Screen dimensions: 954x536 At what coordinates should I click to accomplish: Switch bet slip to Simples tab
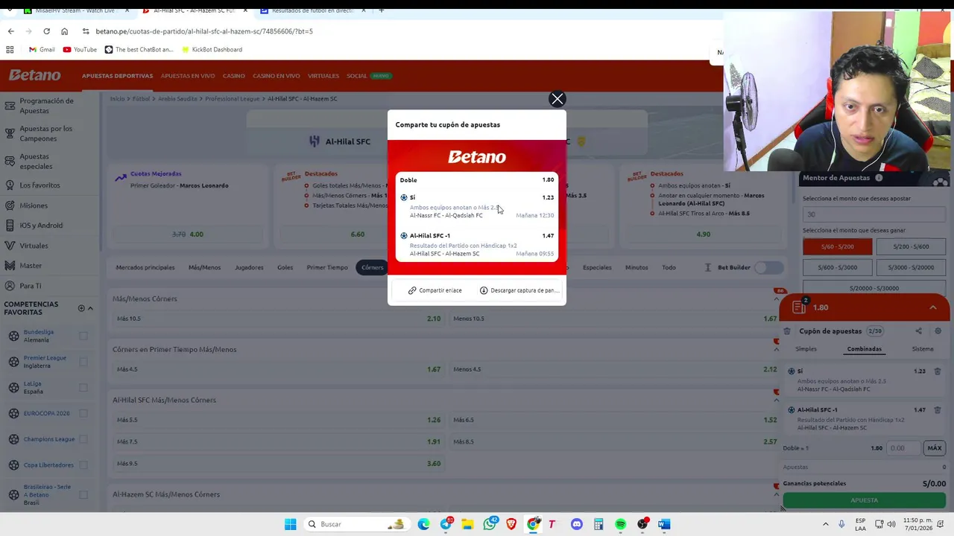[806, 349]
